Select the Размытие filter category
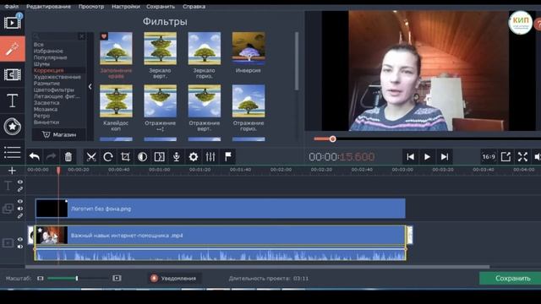Viewport: 541px width, 304px height. [47, 84]
